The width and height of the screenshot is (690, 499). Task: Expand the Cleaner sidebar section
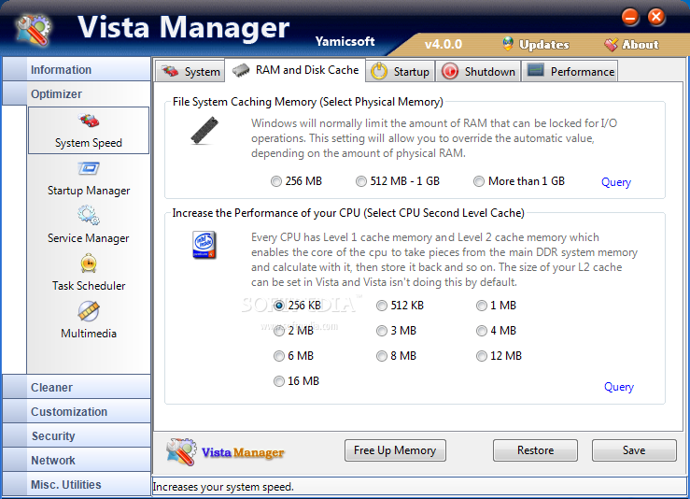pos(77,387)
